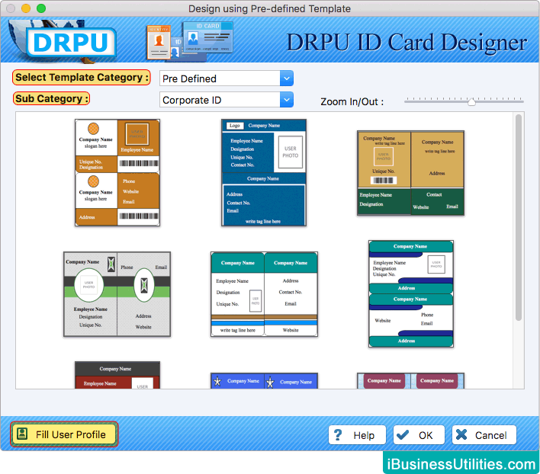Click the ID card illustration in header

(190, 40)
